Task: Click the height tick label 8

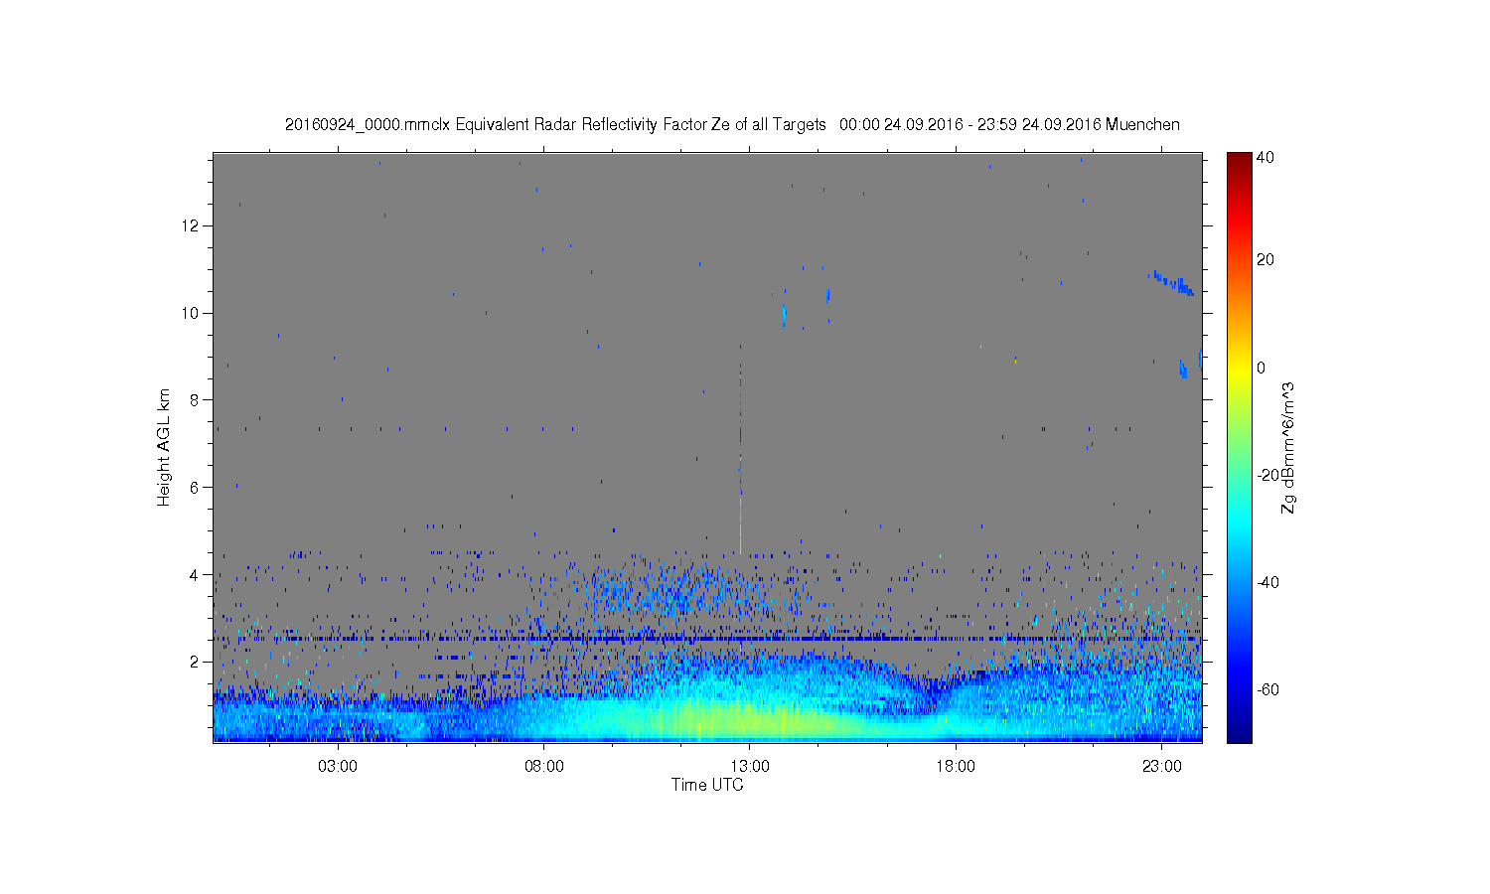Action: click(x=195, y=400)
